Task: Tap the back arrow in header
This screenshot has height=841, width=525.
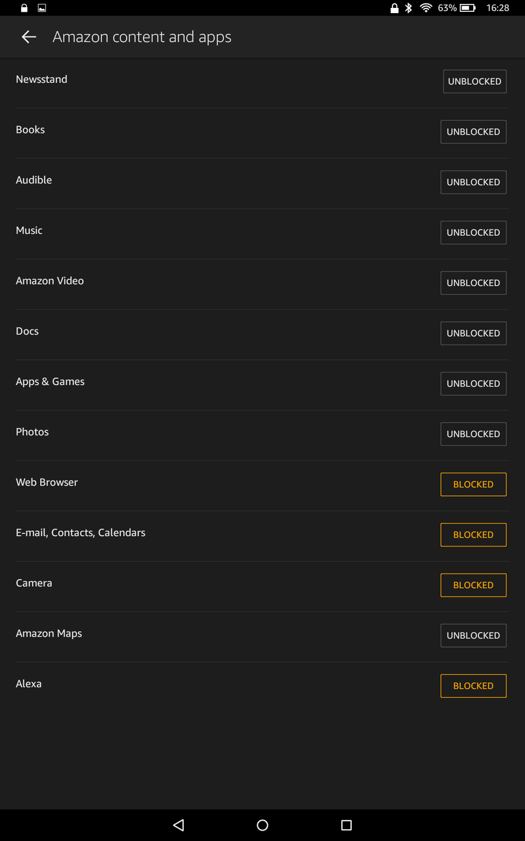Action: click(29, 37)
